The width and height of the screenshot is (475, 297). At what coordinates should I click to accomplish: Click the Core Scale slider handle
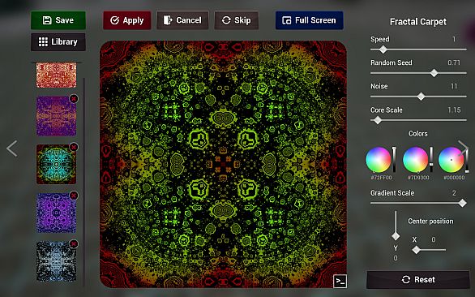point(378,120)
